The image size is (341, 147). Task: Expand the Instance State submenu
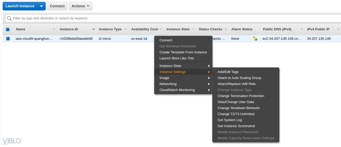point(183,66)
